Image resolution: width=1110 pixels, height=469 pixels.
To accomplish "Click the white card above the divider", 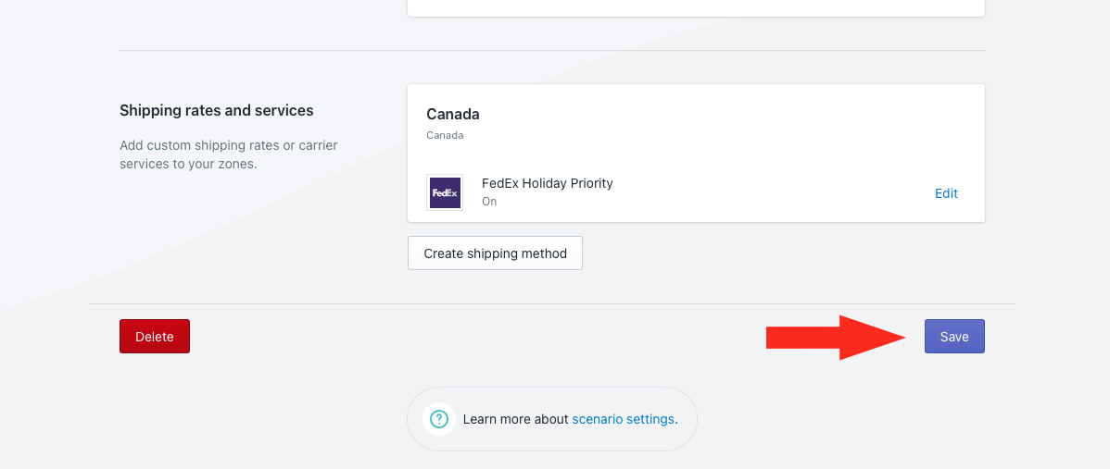I will click(x=696, y=7).
